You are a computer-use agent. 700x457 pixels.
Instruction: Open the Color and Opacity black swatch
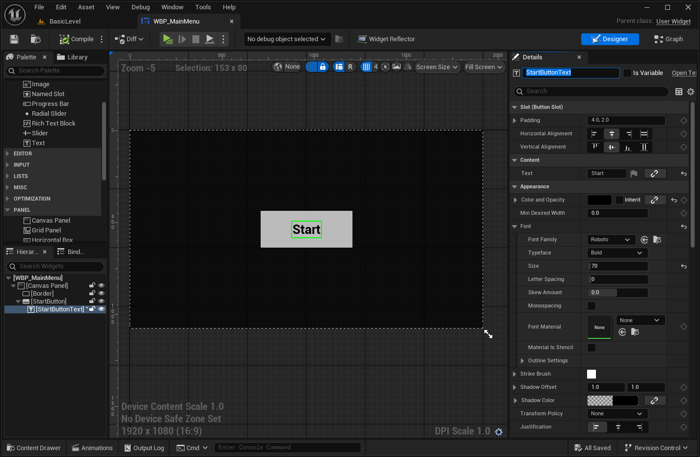tap(599, 200)
